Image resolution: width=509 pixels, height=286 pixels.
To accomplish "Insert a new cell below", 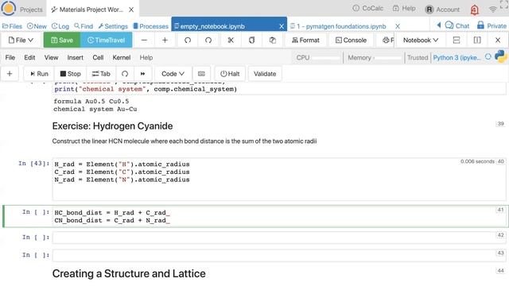I will pyautogui.click(x=10, y=74).
